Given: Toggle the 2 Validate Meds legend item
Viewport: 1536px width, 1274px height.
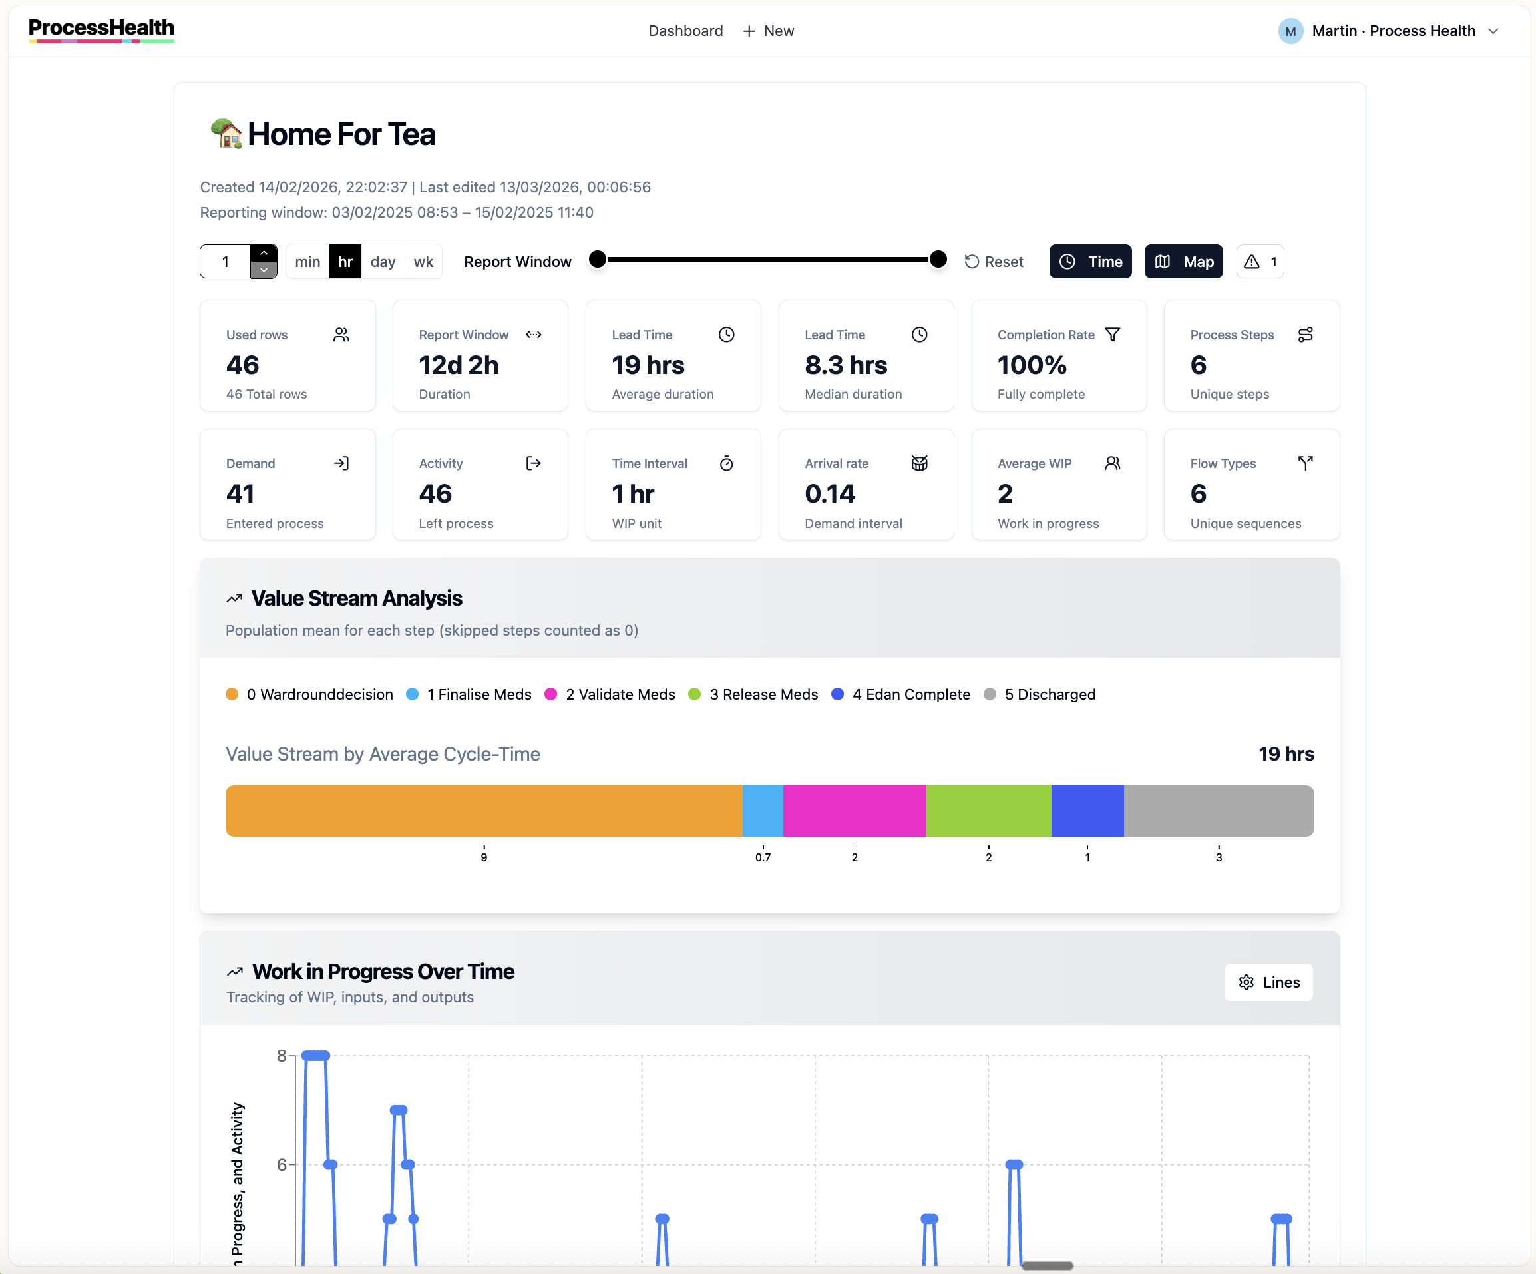Looking at the screenshot, I should point(610,694).
